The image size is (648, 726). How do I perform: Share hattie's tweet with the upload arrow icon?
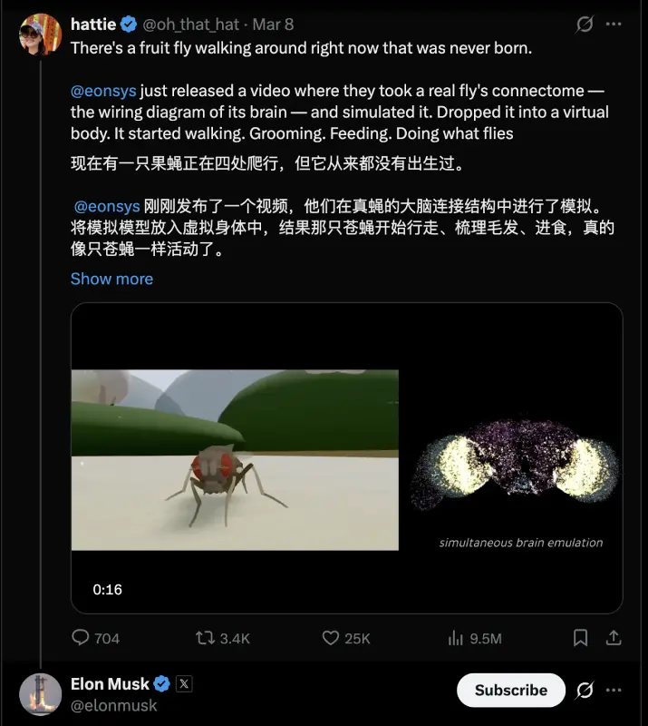tap(614, 638)
